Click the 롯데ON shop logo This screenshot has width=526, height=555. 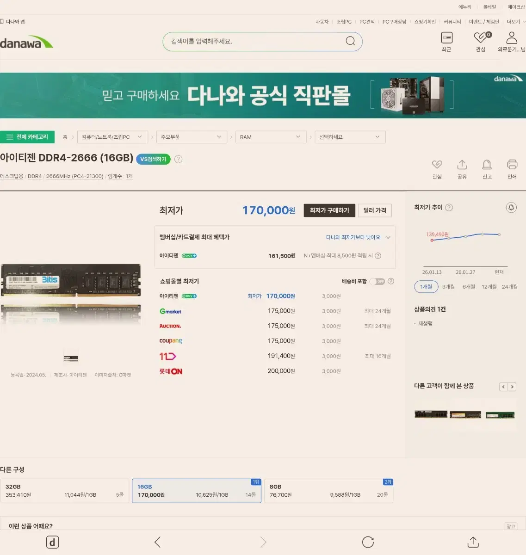[x=171, y=371]
